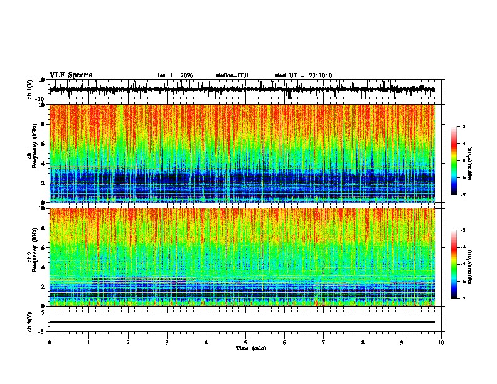497x384 pixels.
Task: Click the log(PSD) units label beside ch.2 colorbar
Action: point(470,267)
